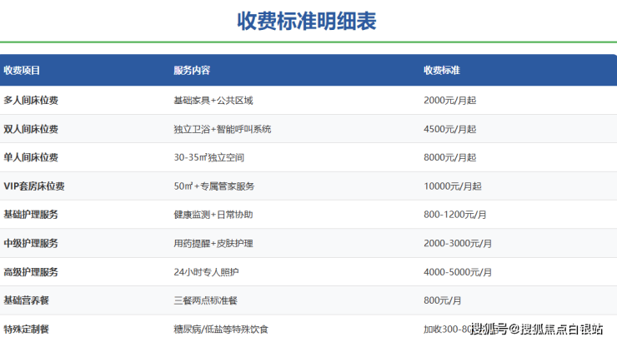Click the 独立卫浴+智能呼叫系统 service text
The height and width of the screenshot is (342, 617).
click(x=222, y=129)
